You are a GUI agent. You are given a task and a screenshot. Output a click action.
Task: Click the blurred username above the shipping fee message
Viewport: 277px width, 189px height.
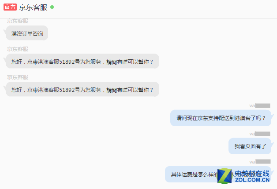point(260,162)
